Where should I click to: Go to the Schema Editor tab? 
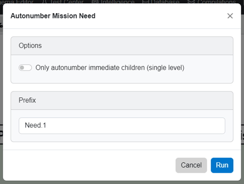[x=16, y=1]
